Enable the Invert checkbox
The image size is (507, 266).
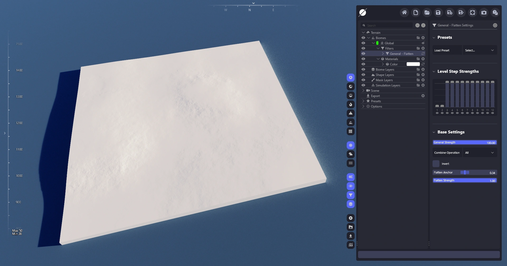click(436, 164)
